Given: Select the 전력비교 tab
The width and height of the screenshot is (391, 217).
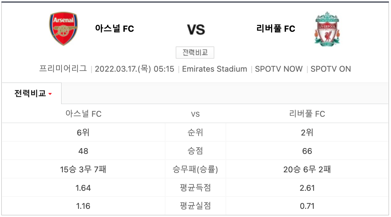Looking at the screenshot, I should point(30,93).
